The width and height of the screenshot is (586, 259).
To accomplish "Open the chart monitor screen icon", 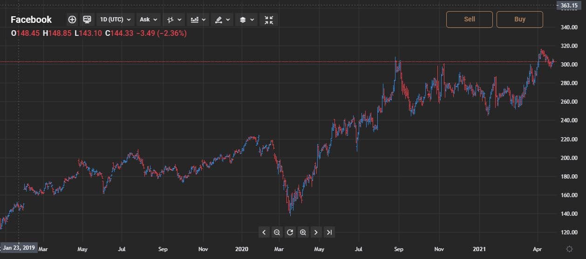I will click(87, 20).
